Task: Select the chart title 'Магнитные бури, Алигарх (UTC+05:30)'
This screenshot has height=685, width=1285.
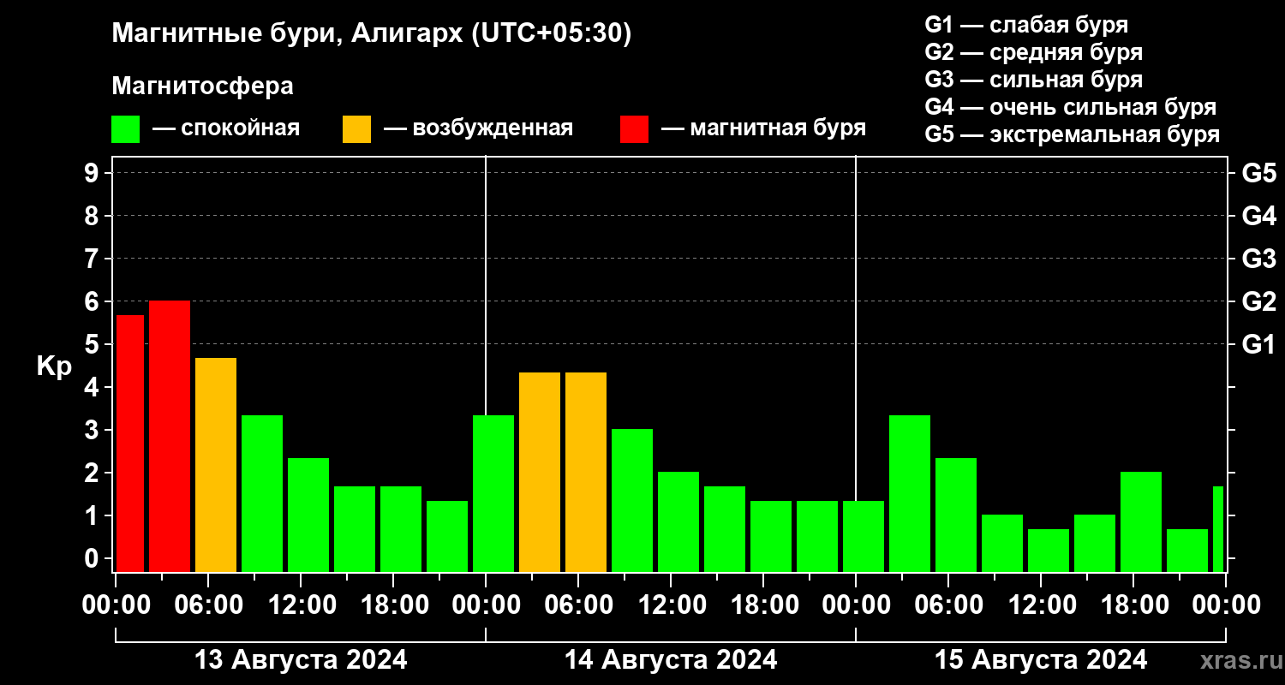Action: point(372,35)
